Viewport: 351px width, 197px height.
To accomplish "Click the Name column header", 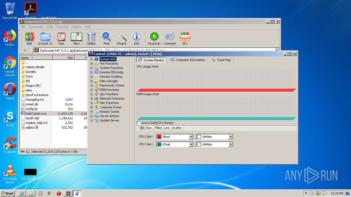I will (36, 58).
